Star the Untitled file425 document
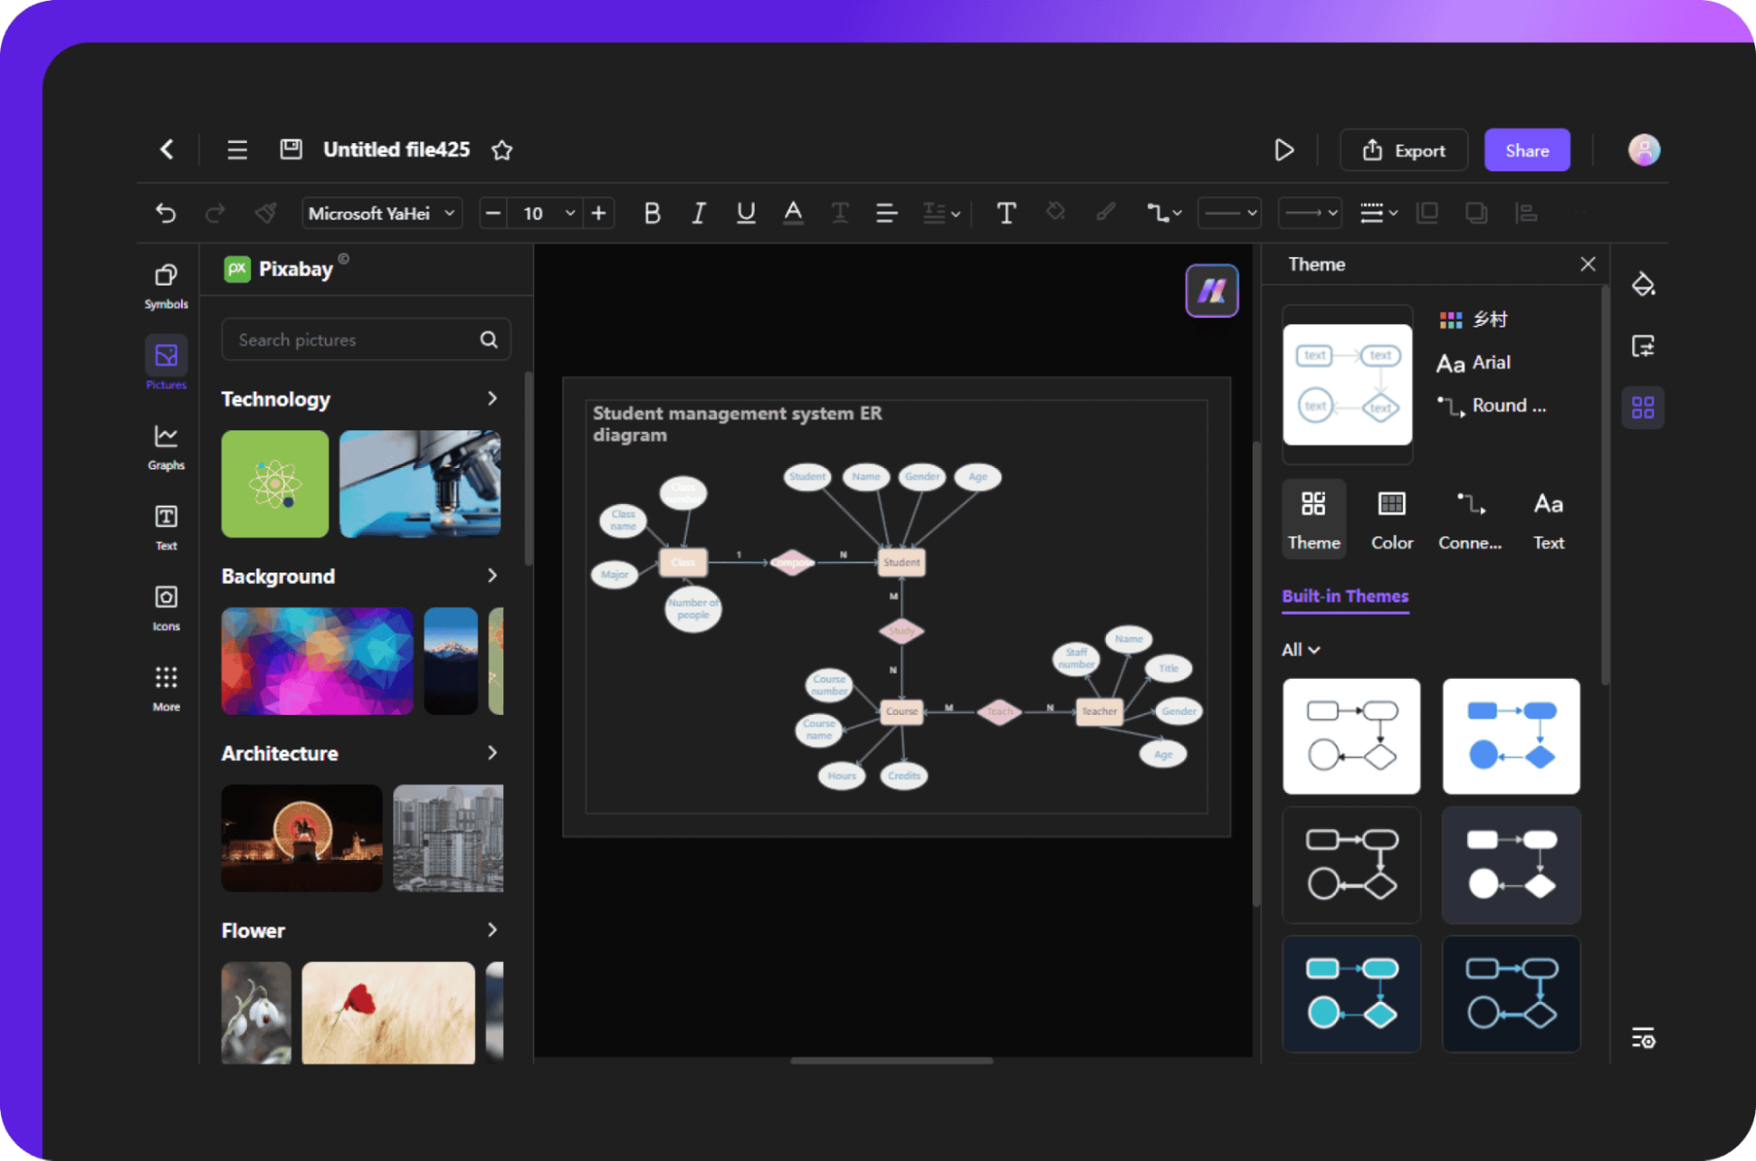Screen dimensions: 1756x1161 click(502, 150)
